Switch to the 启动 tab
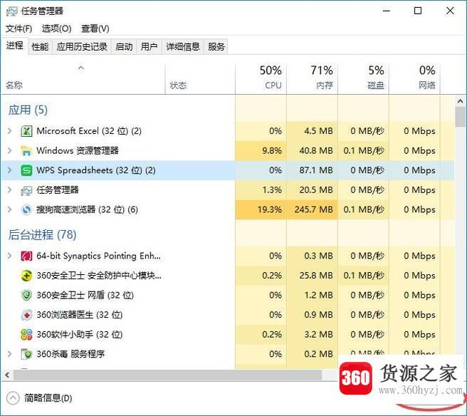The image size is (467, 416). click(x=124, y=47)
